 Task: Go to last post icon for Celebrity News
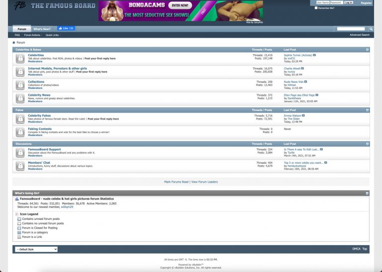tap(317, 95)
